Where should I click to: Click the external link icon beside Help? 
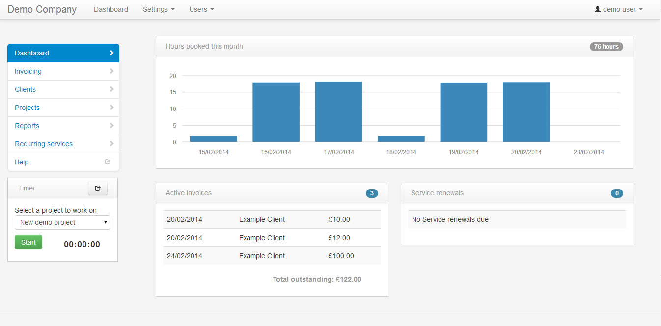108,162
